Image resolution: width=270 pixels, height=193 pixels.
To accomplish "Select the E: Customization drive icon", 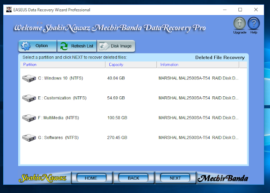I will pos(29,98).
